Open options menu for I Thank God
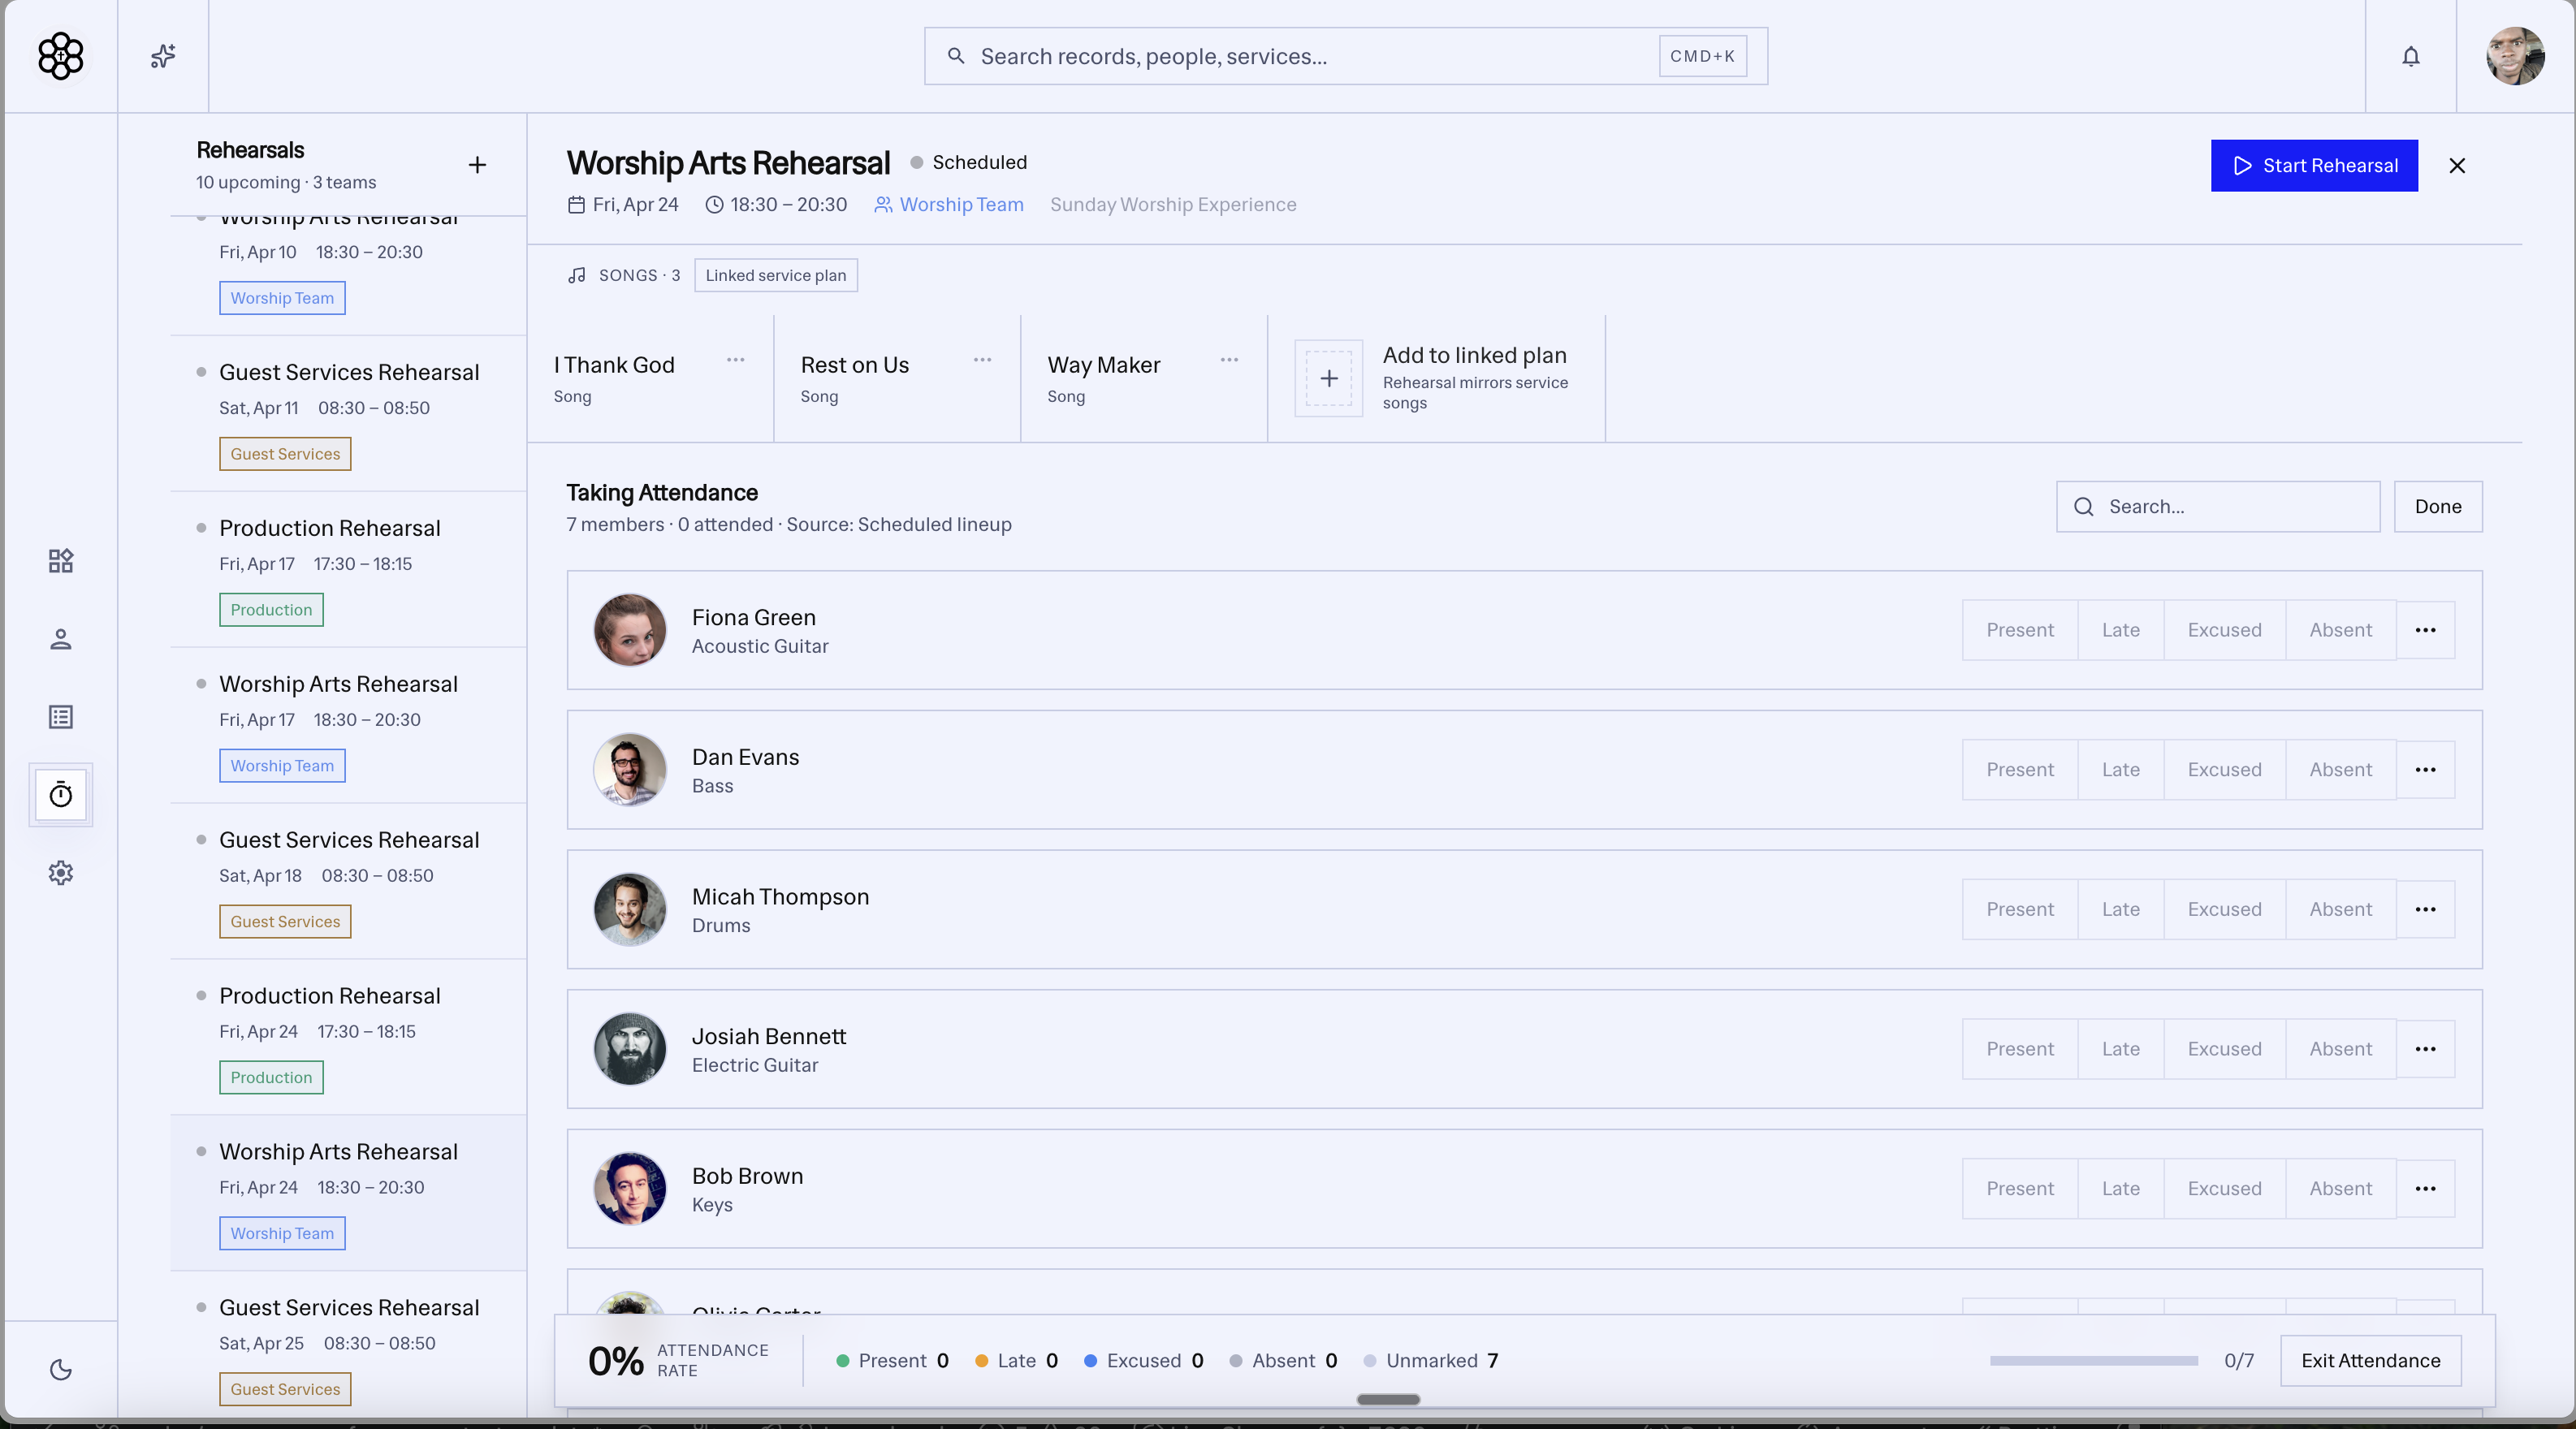 point(735,360)
